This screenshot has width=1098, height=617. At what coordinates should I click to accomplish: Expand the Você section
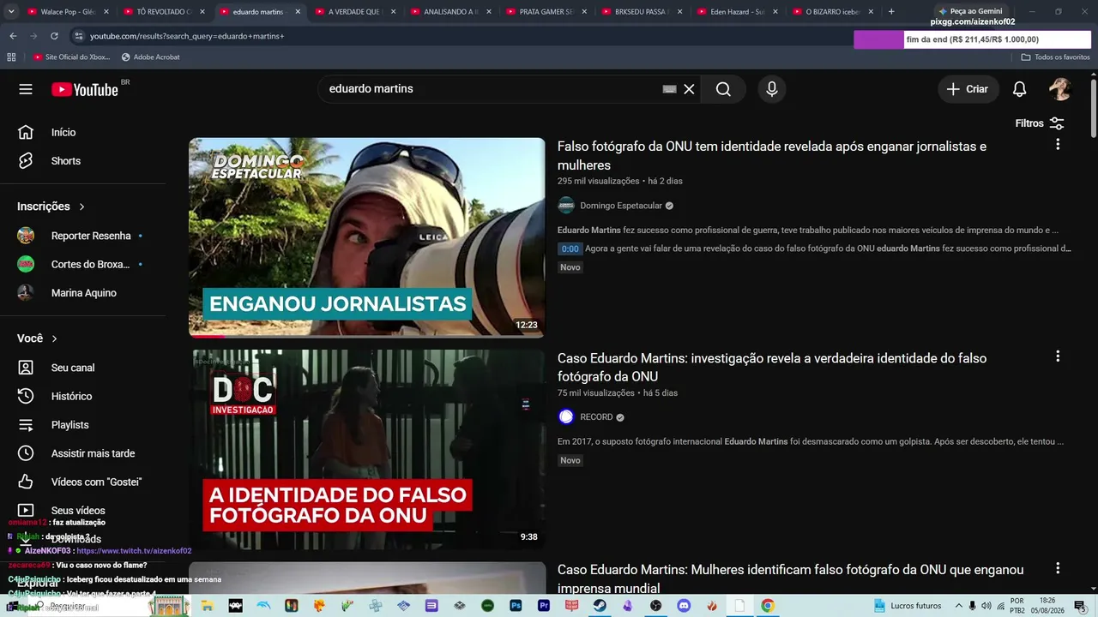tap(38, 338)
